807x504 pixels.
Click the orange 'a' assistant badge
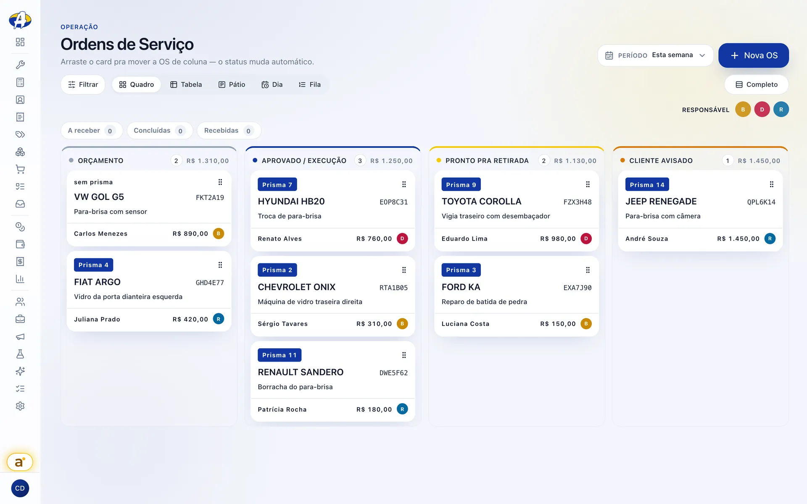tap(20, 462)
